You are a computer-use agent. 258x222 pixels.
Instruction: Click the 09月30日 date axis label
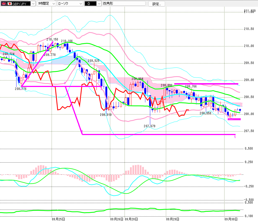tap(231, 219)
